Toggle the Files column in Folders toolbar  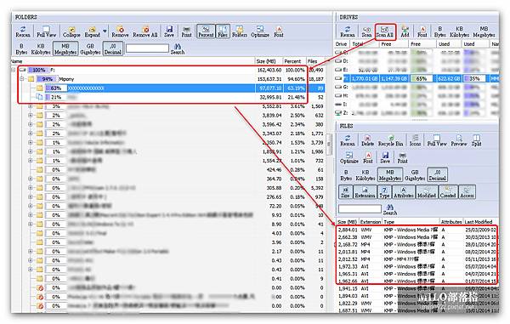point(223,31)
